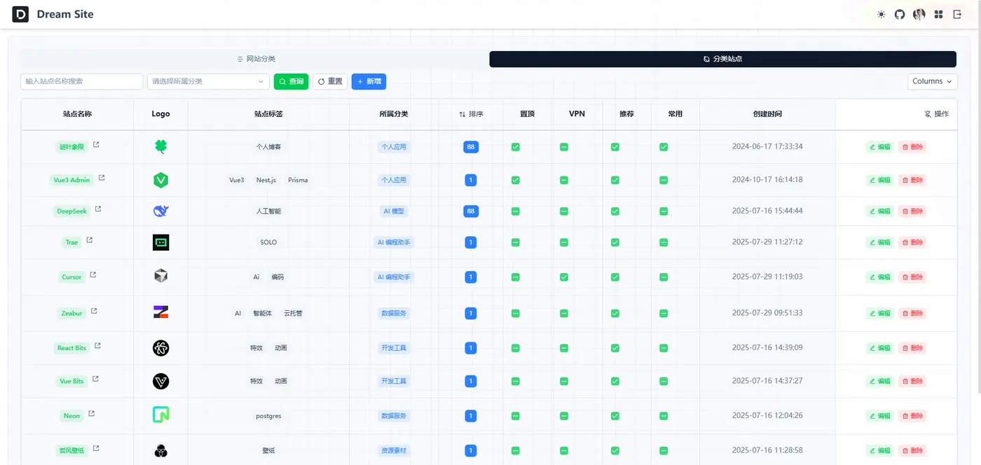Viewport: 981px width, 465px height.
Task: Focus the 输入站点名称搜索 search field
Action: tap(82, 81)
